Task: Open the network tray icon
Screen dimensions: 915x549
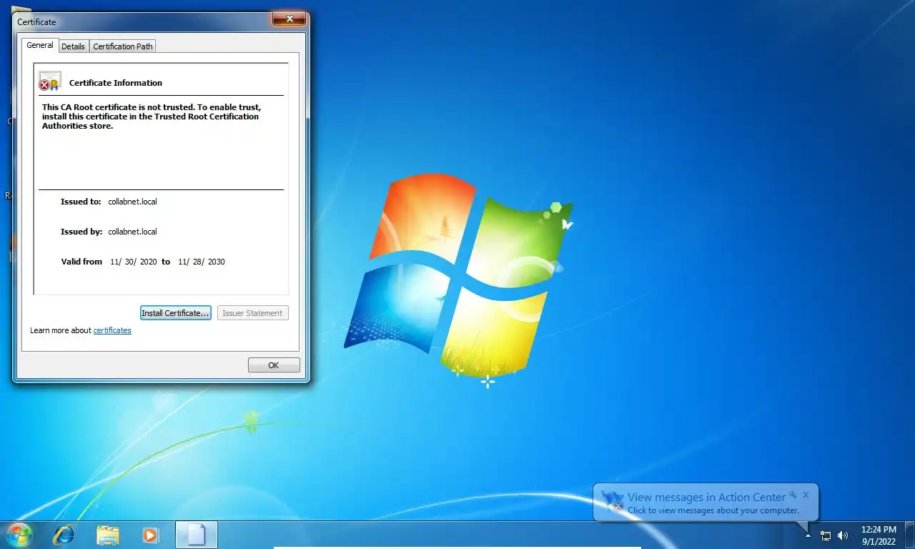Action: click(826, 535)
